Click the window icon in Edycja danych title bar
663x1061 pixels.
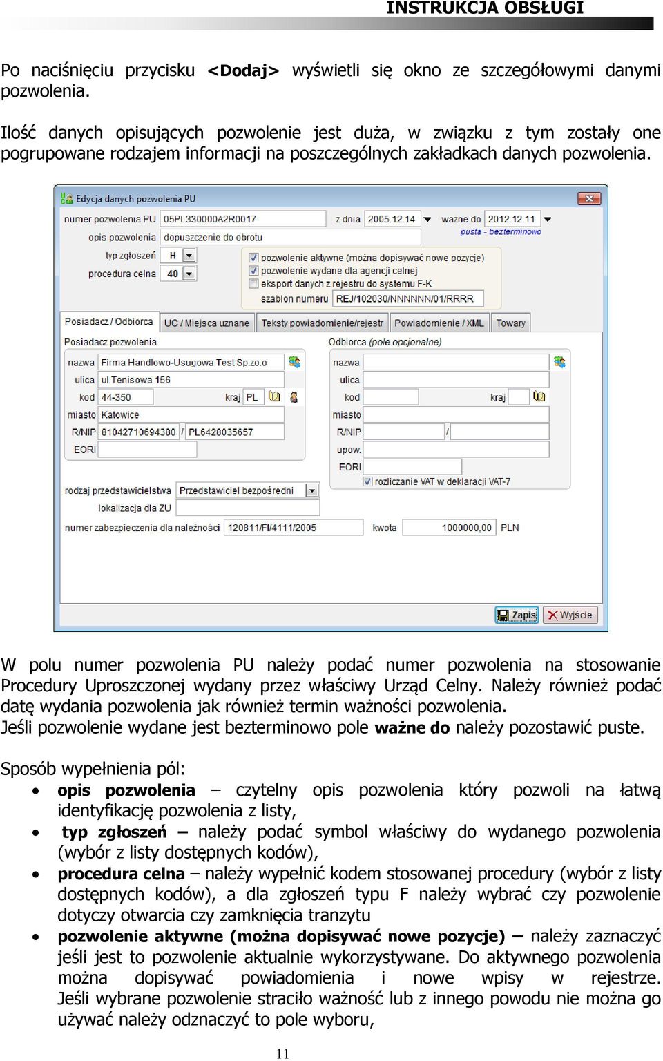click(x=67, y=199)
